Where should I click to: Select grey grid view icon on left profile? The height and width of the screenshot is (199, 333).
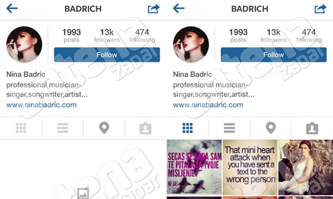point(21,128)
